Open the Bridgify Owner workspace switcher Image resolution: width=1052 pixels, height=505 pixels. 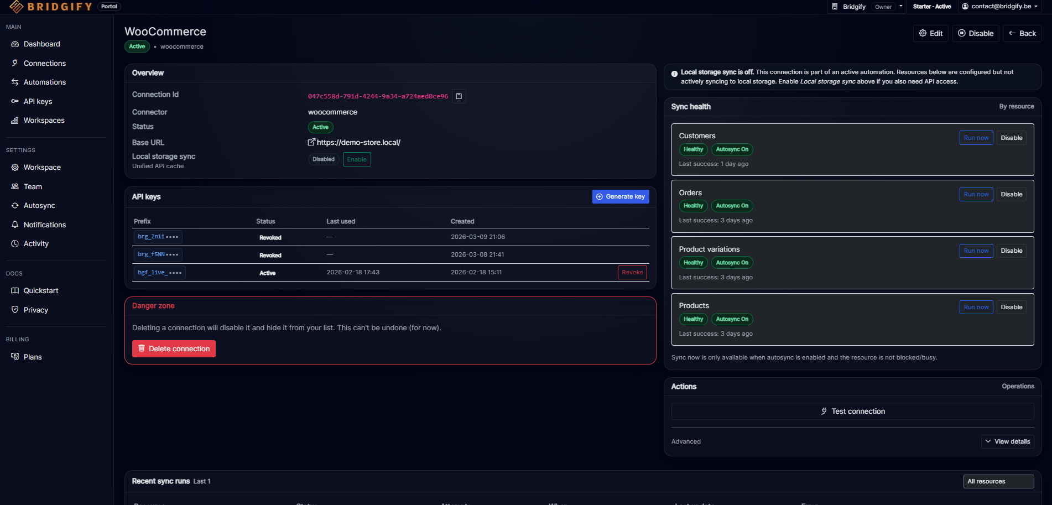[867, 7]
